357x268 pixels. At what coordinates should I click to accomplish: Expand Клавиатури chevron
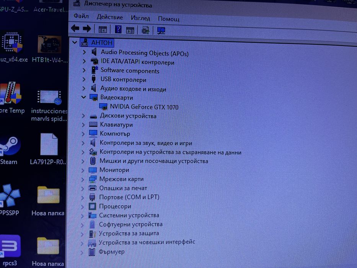pyautogui.click(x=83, y=125)
